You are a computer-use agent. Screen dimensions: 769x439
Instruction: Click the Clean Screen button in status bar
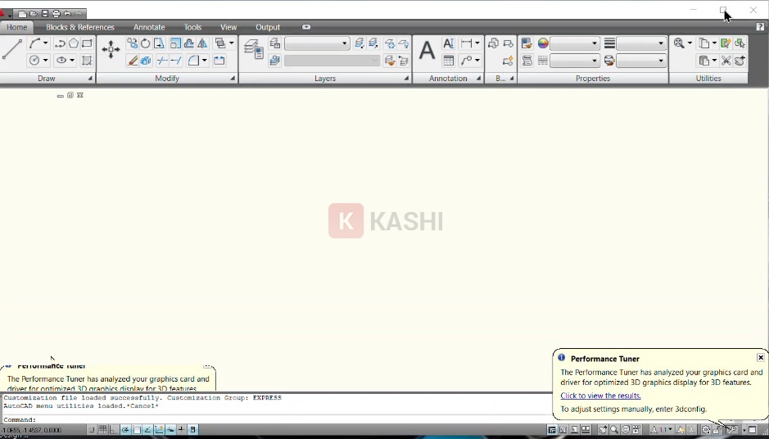[752, 430]
